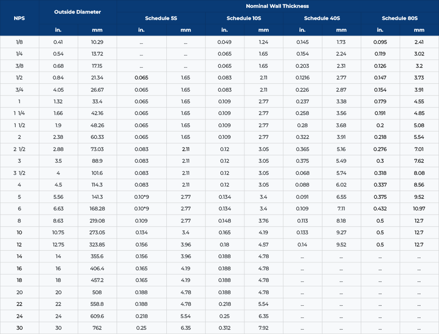Image resolution: width=439 pixels, height=334 pixels.
Task: Click the Nominal Wall Thickness header
Action: [x=277, y=6]
